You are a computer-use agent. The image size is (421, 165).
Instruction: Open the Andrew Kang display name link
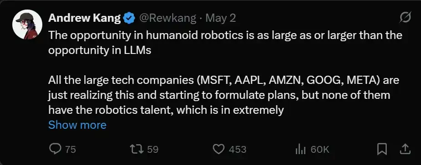coord(85,18)
